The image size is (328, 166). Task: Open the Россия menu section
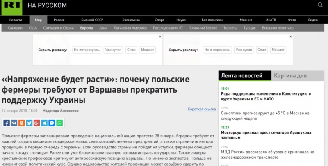pos(59,20)
